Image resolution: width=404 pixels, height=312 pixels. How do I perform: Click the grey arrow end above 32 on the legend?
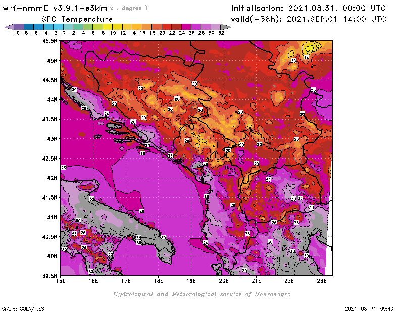click(226, 27)
